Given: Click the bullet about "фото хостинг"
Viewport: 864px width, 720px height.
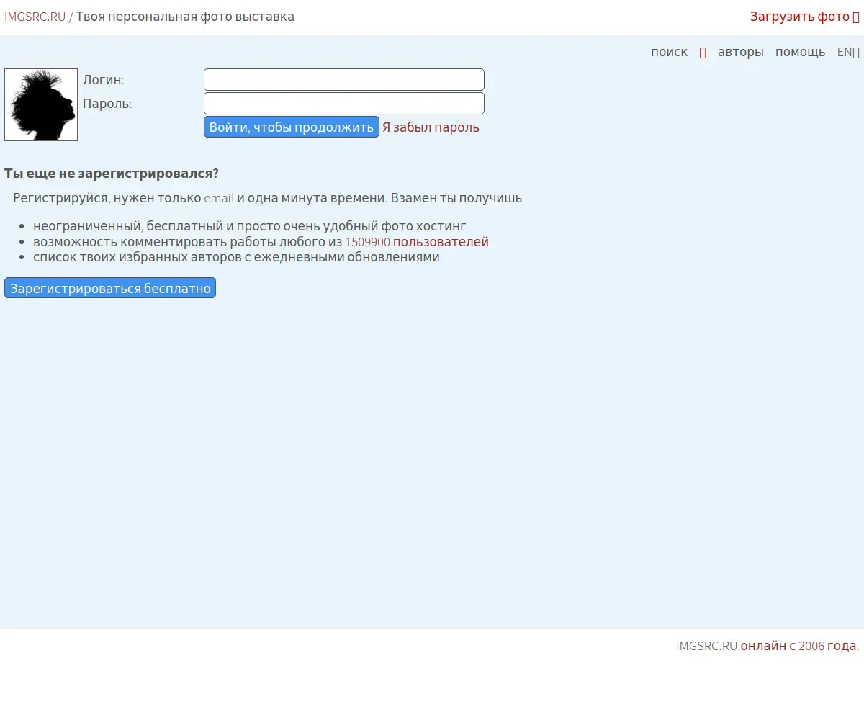Looking at the screenshot, I should click(250, 226).
